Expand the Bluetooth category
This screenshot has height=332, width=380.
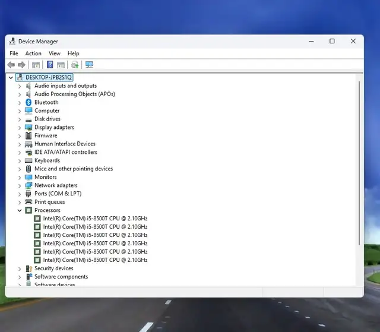[x=20, y=103]
